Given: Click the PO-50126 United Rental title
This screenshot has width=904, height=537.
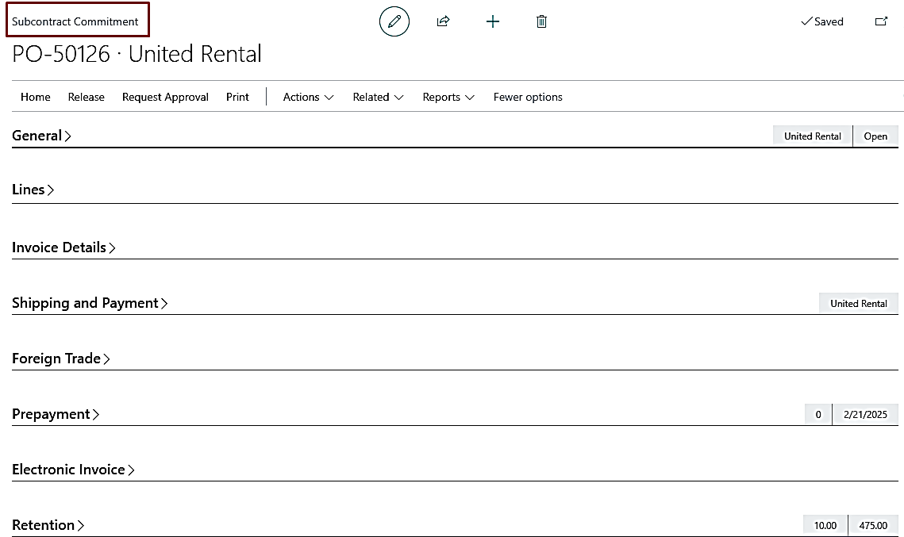Looking at the screenshot, I should click(x=137, y=54).
